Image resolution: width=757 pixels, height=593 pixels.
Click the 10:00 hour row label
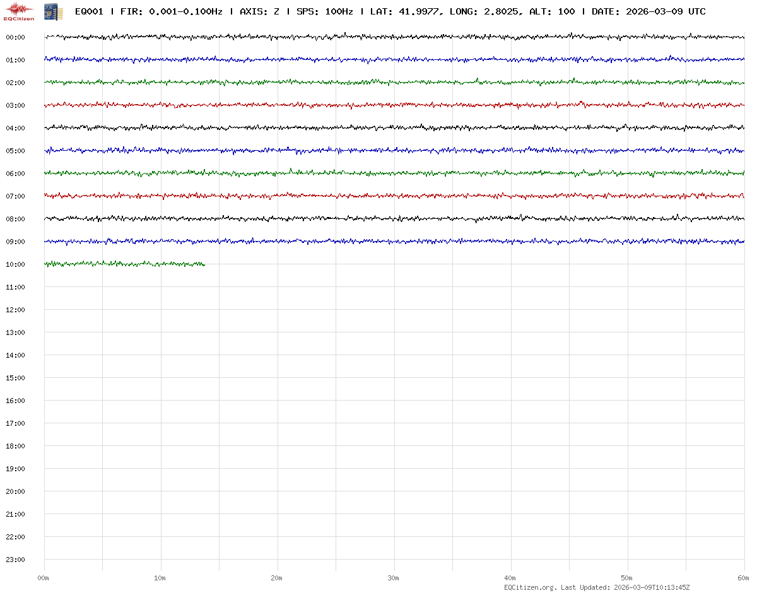pyautogui.click(x=15, y=264)
